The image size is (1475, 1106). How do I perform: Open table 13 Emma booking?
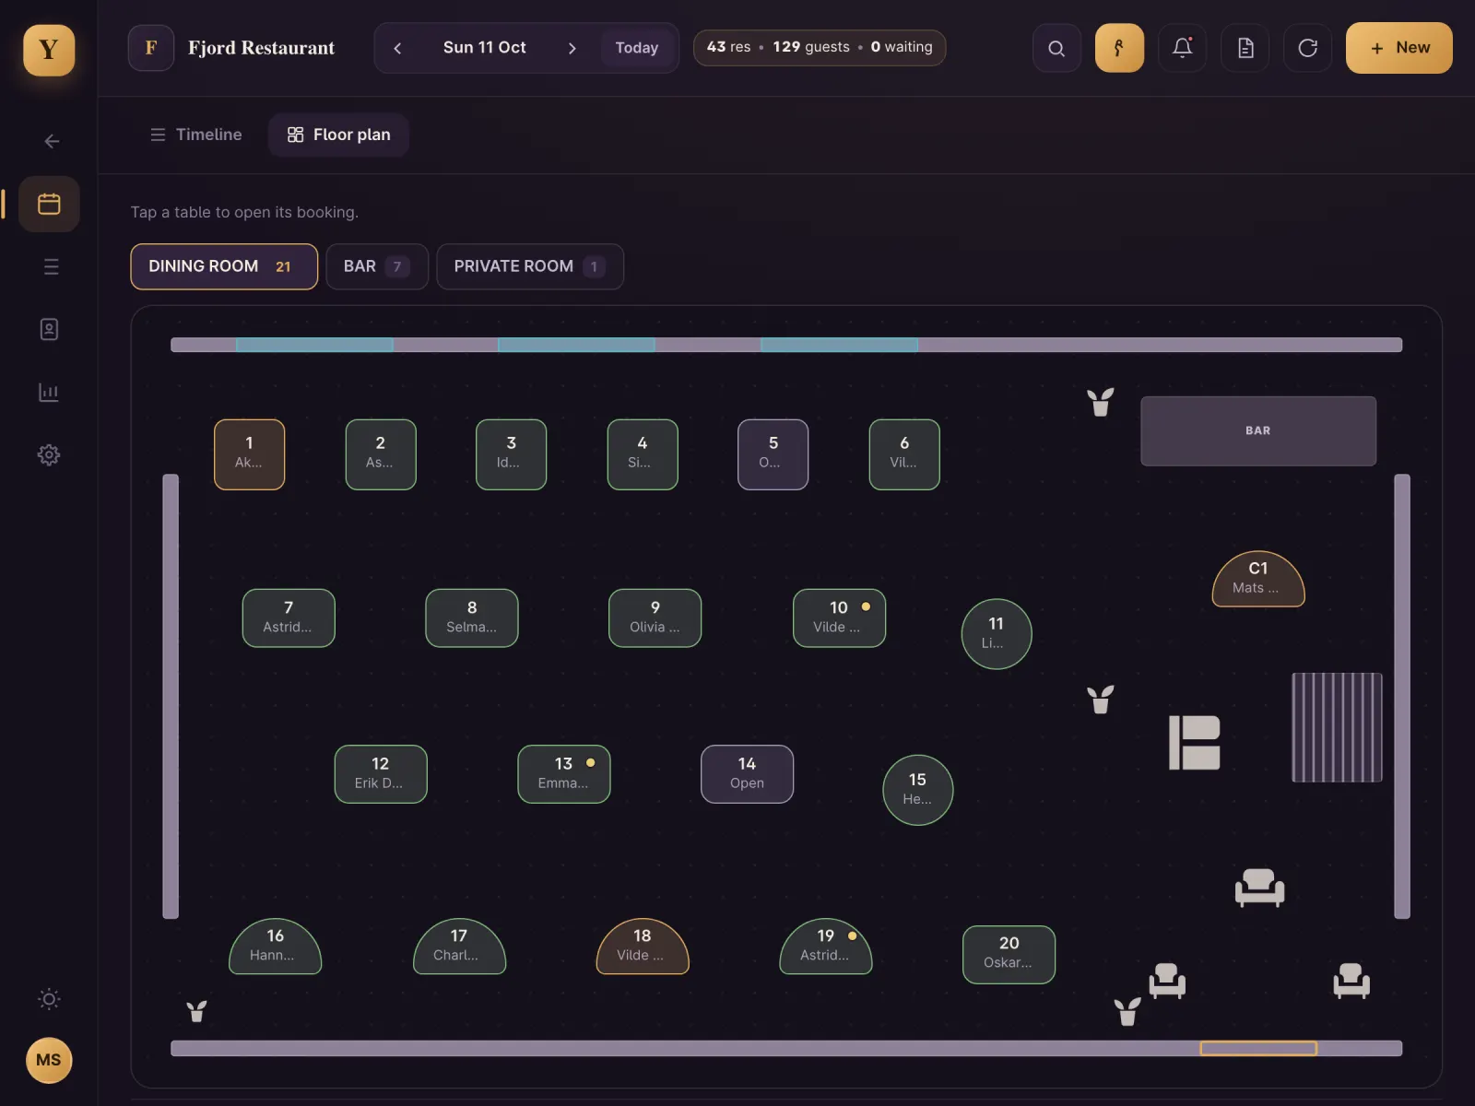pos(564,774)
